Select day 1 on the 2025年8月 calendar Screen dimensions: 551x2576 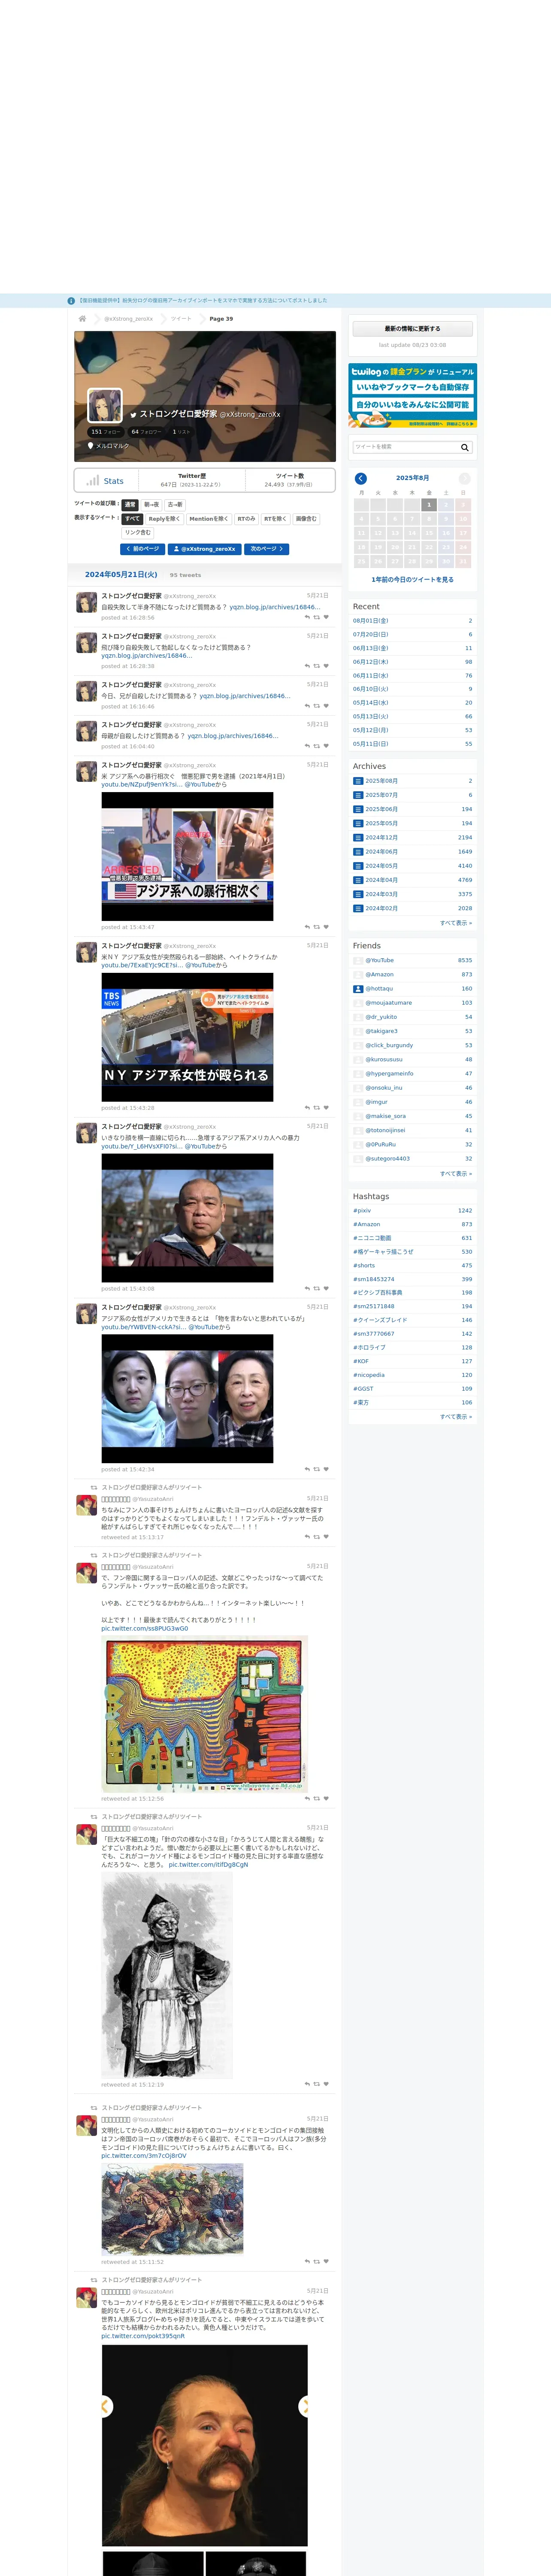429,505
